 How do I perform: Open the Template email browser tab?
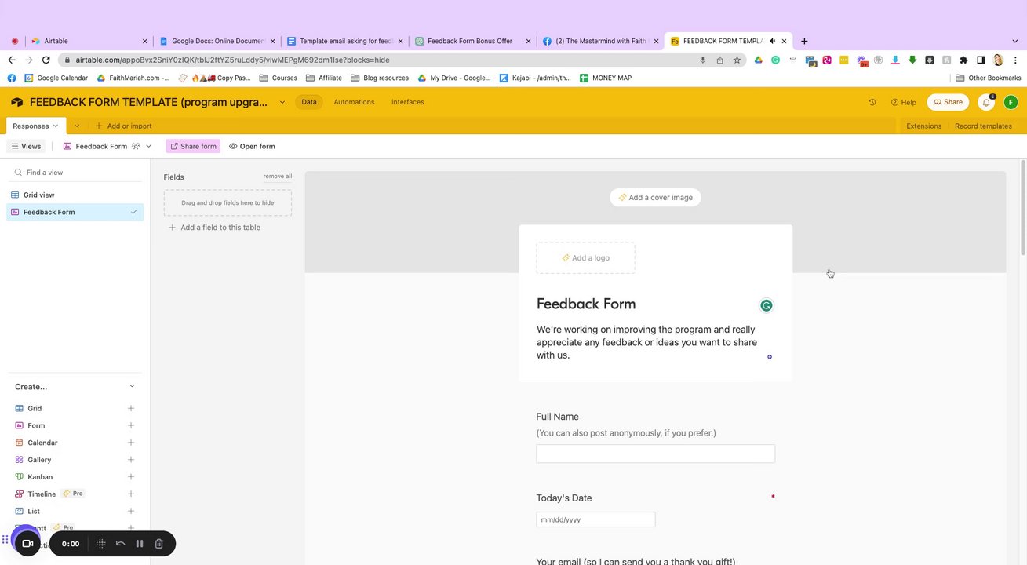344,41
